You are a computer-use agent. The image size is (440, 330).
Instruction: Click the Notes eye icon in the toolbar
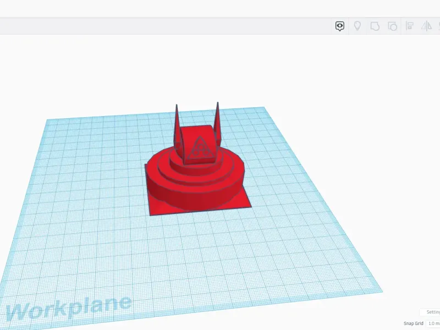340,26
